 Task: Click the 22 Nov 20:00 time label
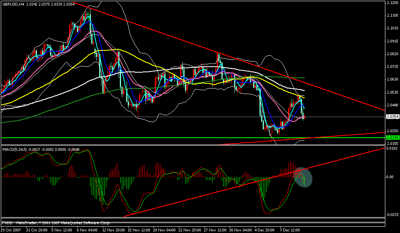(189, 230)
